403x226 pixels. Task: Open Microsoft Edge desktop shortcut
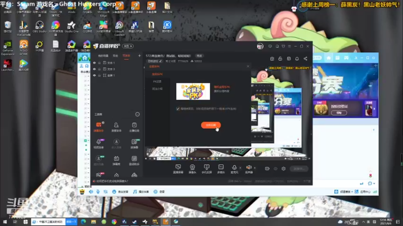[x=103, y=9]
